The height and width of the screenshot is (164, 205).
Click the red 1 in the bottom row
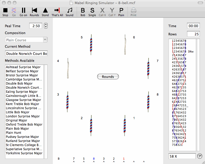(x=124, y=159)
